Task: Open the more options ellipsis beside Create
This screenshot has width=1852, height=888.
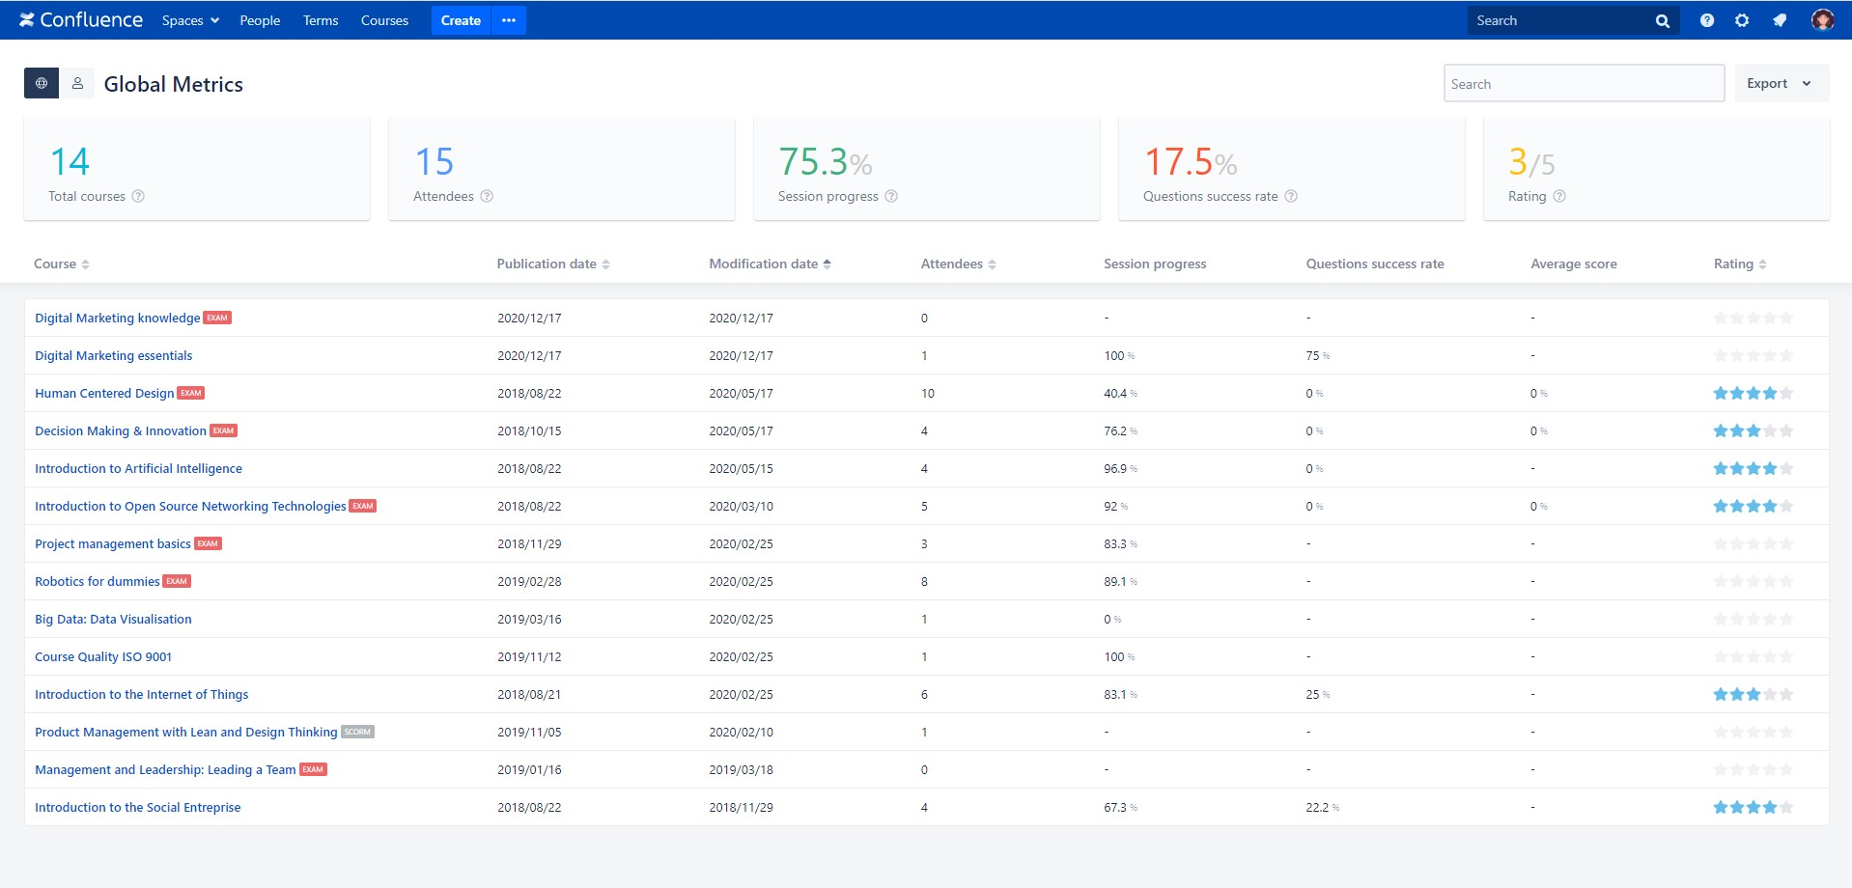Action: (x=509, y=20)
